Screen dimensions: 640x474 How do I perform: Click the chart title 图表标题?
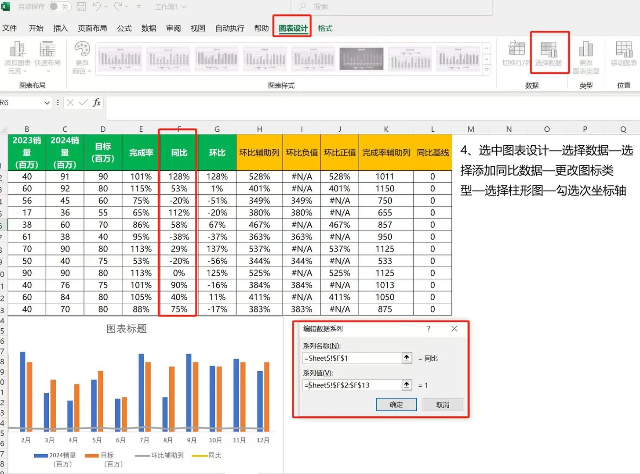pos(127,329)
